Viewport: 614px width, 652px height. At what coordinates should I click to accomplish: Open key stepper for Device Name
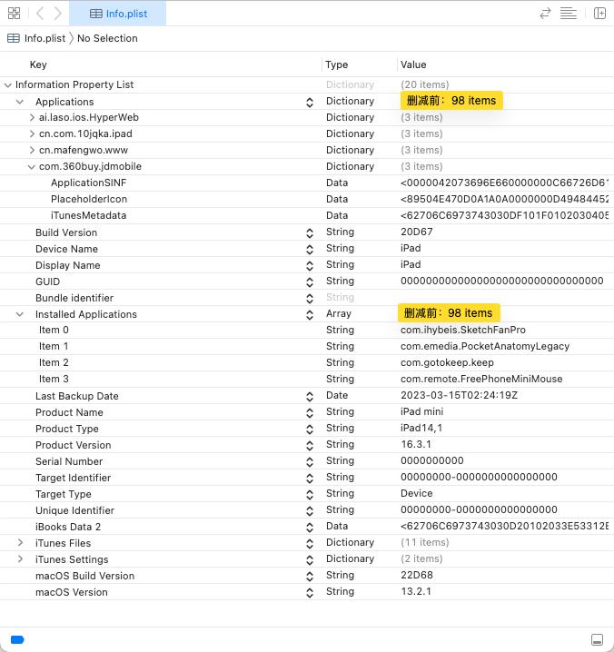click(x=310, y=249)
